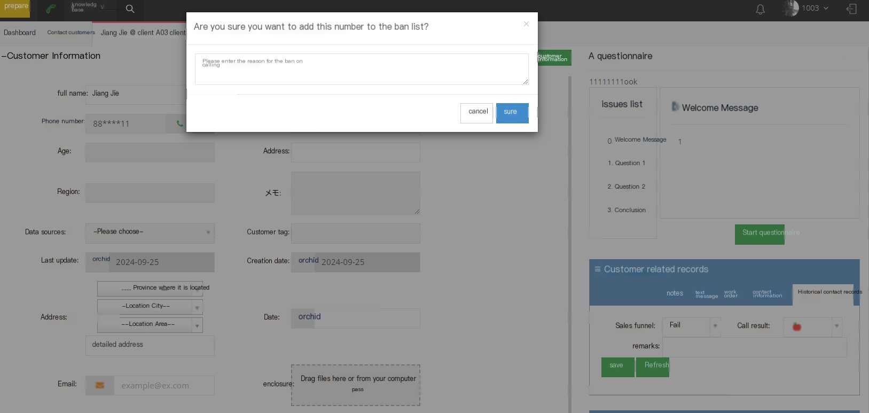
Task: Click the Welcome Message document icon
Action: pyautogui.click(x=675, y=107)
